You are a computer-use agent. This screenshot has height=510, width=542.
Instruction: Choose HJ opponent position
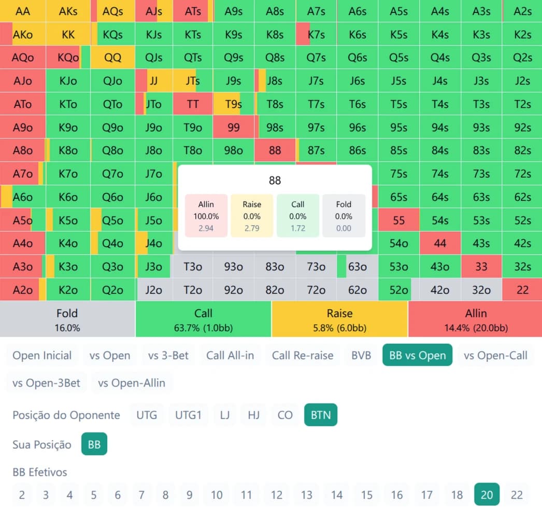[x=253, y=415]
